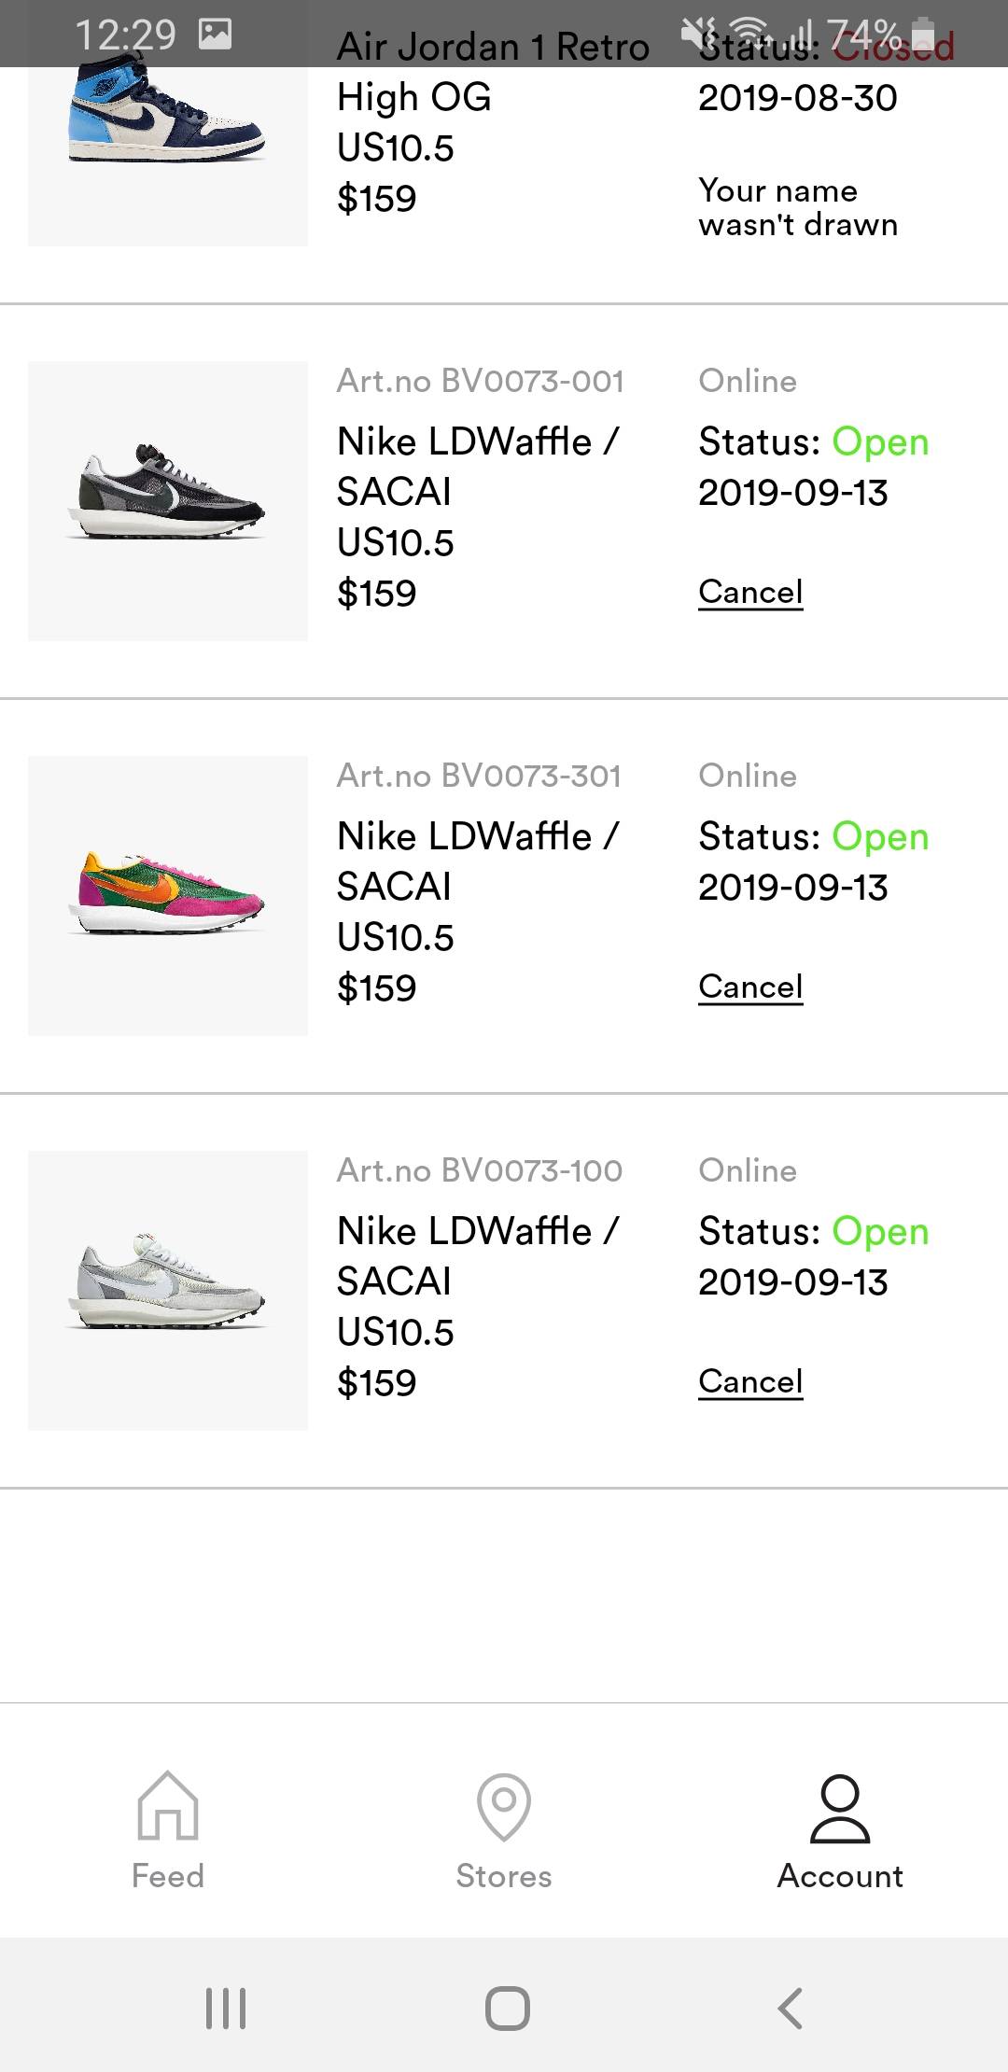The image size is (1008, 2072).
Task: Open the green-pink LDWaffle shoe thumbnail
Action: tap(168, 896)
